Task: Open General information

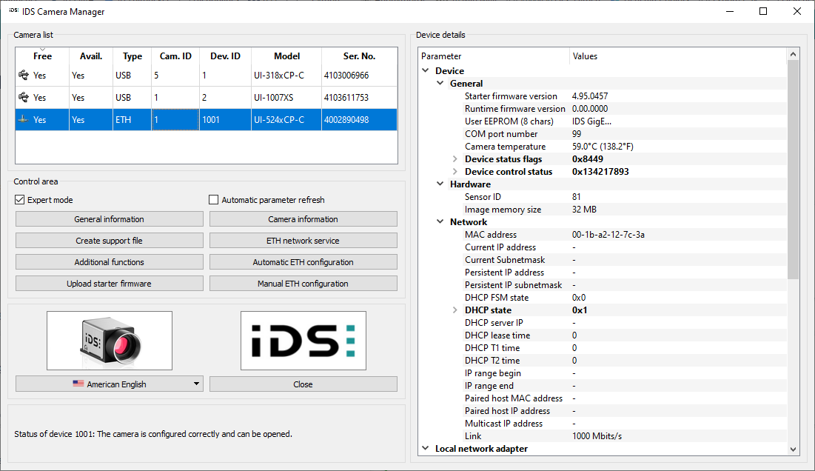Action: pyautogui.click(x=110, y=219)
